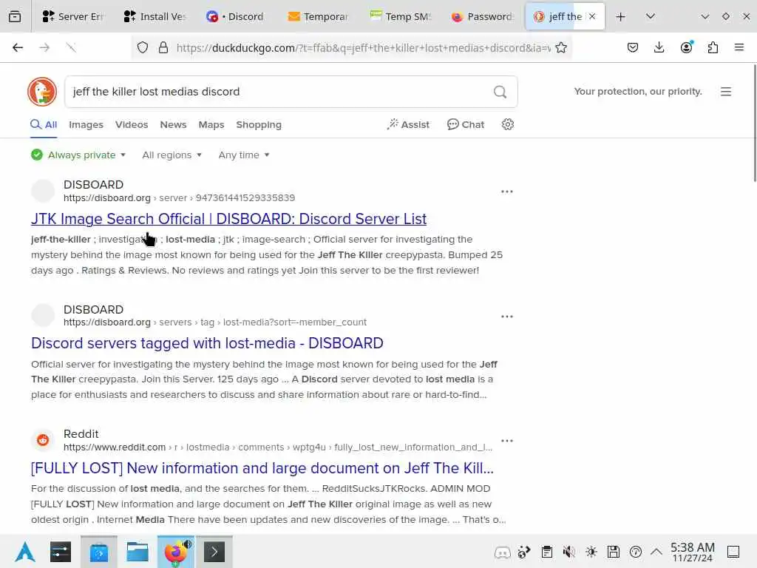Switch to Shopping search tab
Viewport: 757px width, 568px height.
(259, 124)
